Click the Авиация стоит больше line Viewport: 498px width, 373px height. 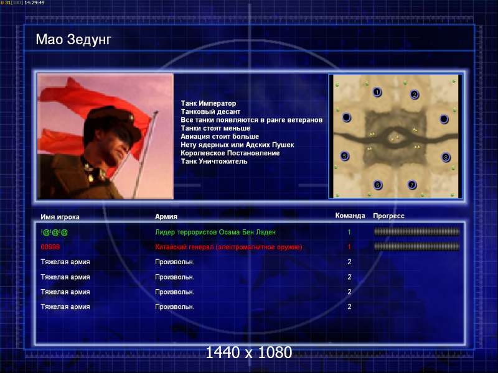(220, 136)
